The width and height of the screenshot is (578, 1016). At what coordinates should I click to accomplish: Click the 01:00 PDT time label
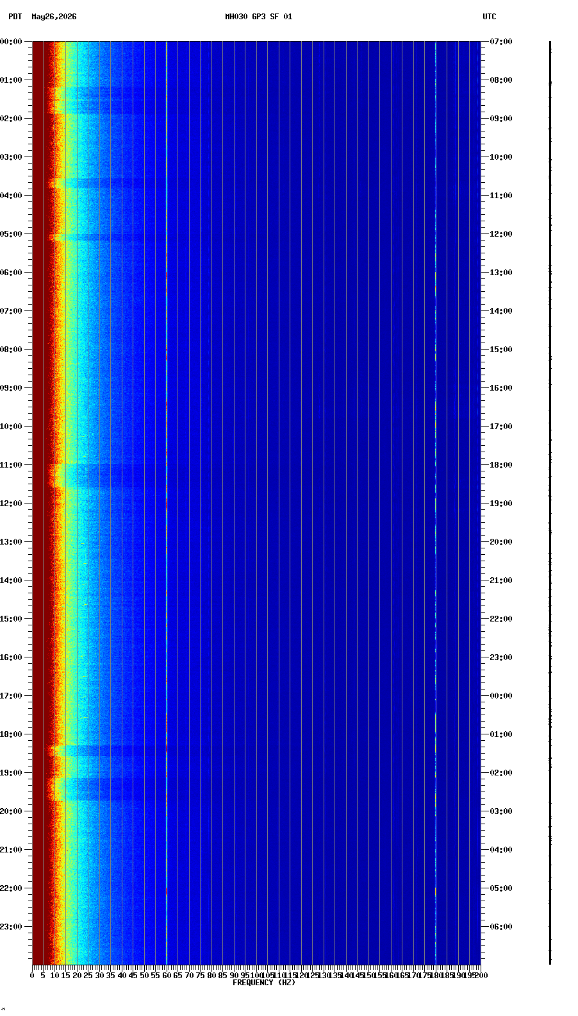click(x=11, y=80)
